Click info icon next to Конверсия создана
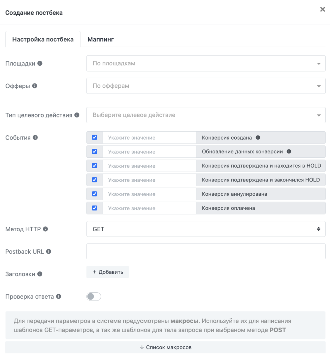The width and height of the screenshot is (330, 354). [258, 138]
